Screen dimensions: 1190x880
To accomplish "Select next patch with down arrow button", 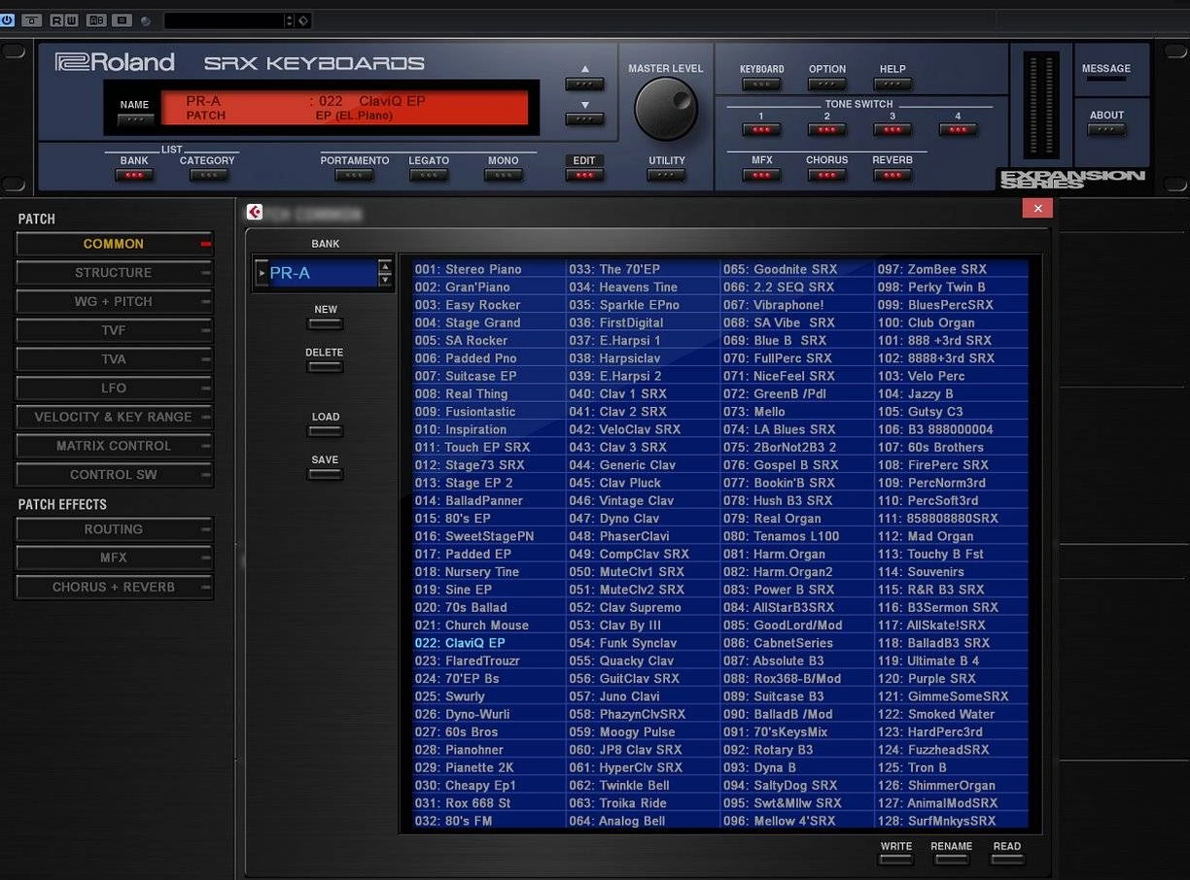I will point(584,119).
